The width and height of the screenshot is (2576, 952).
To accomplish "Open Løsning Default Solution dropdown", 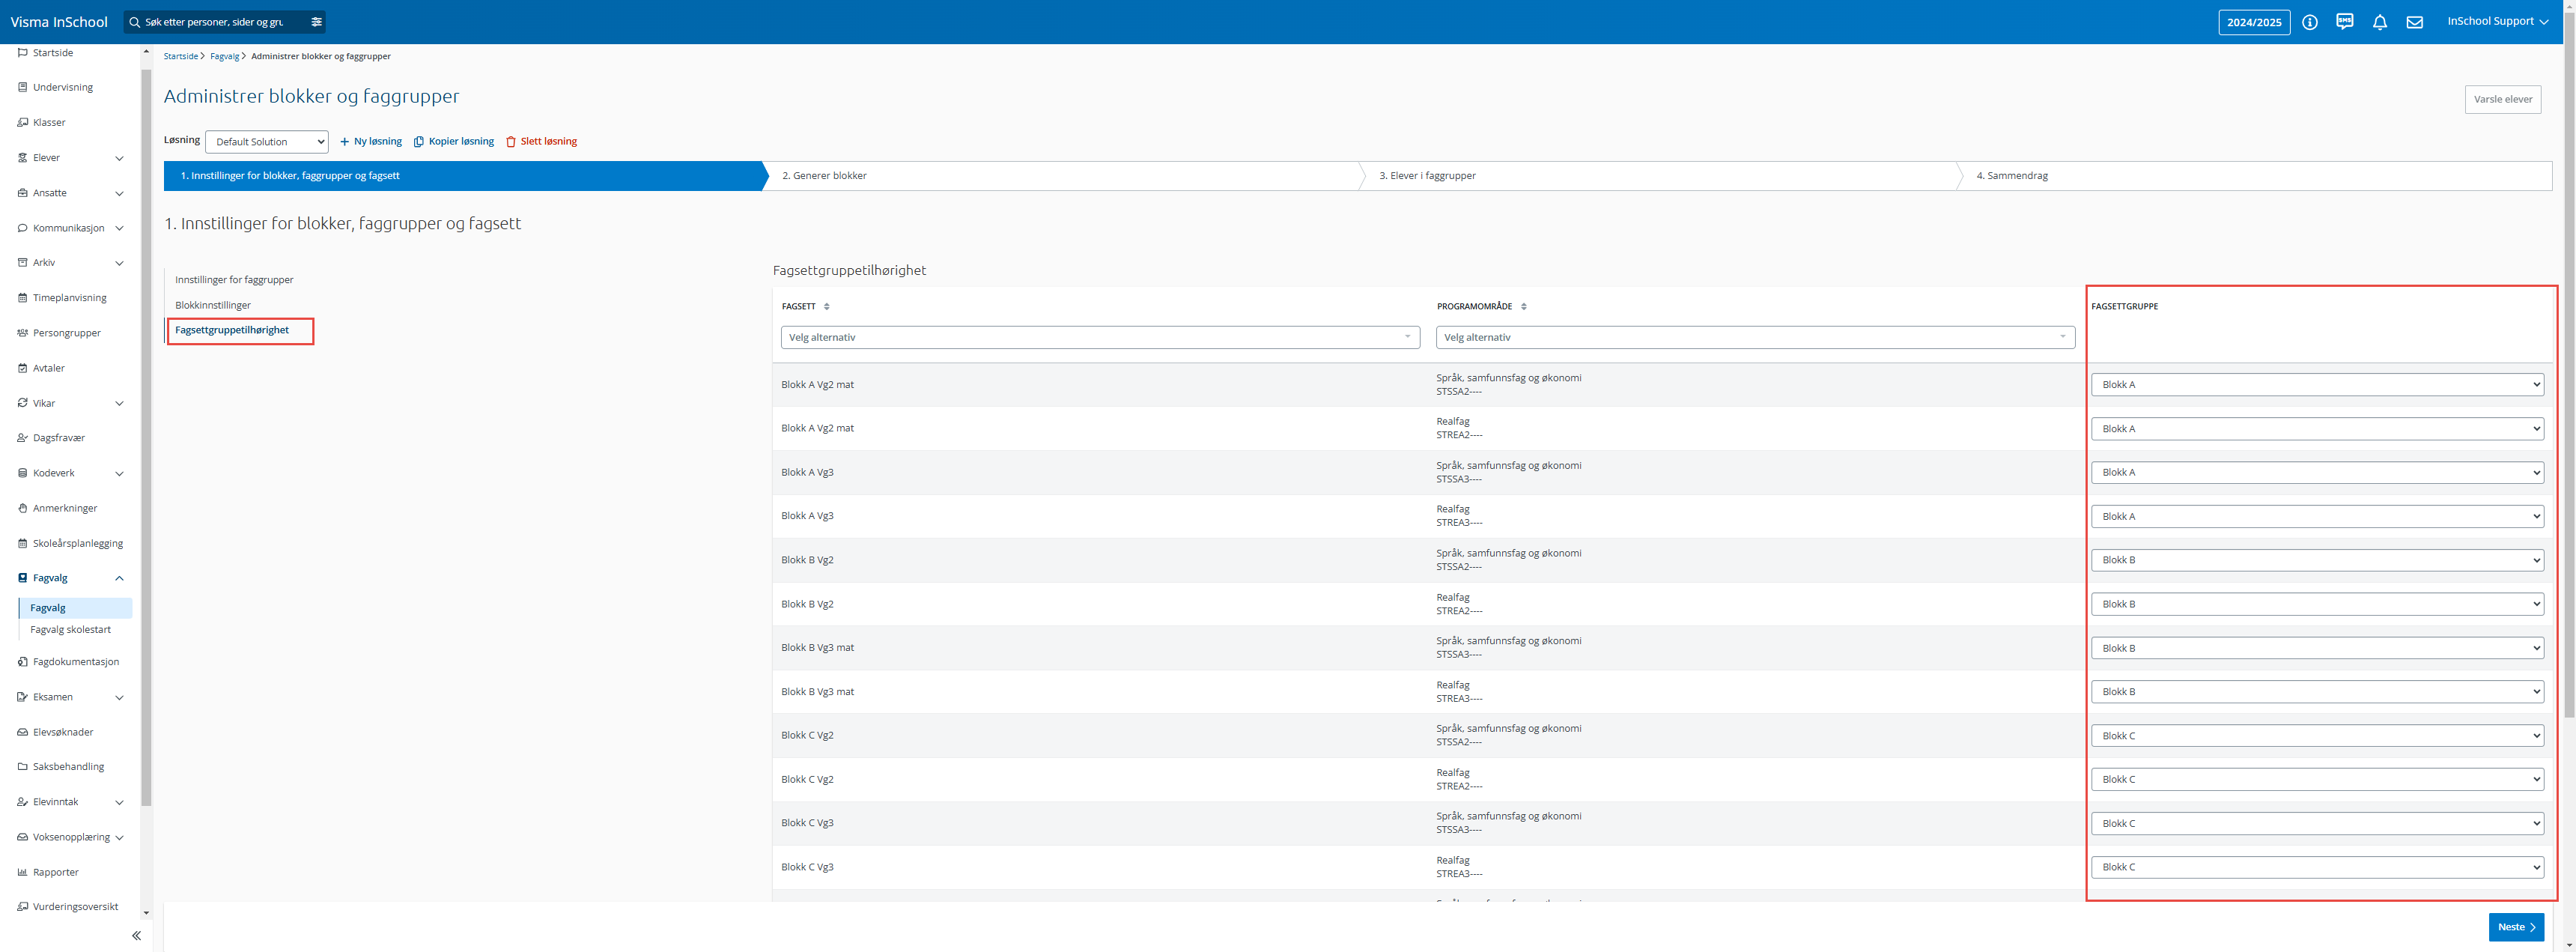I will [x=267, y=142].
